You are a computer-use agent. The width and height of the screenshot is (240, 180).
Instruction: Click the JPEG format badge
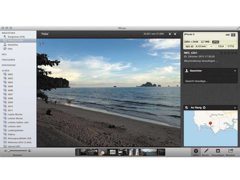pos(216,42)
